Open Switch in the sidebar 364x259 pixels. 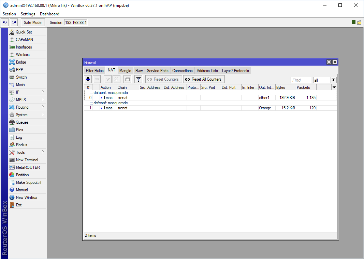point(27,77)
